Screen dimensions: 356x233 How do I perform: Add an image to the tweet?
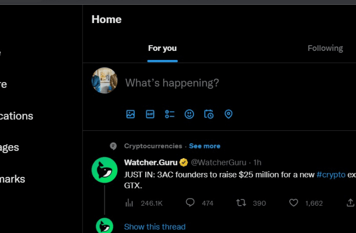(131, 114)
